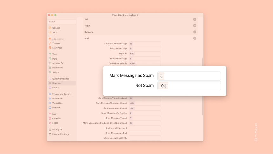Viewport: 273px width, 154px height.
Task: Open Bookmarks settings icon
Action: (50, 68)
